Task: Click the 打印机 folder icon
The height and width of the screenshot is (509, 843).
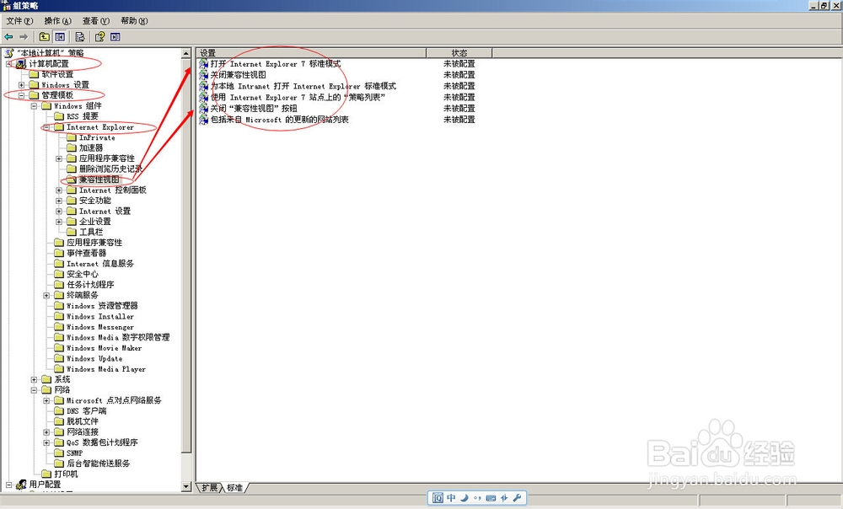Action: pyautogui.click(x=46, y=474)
